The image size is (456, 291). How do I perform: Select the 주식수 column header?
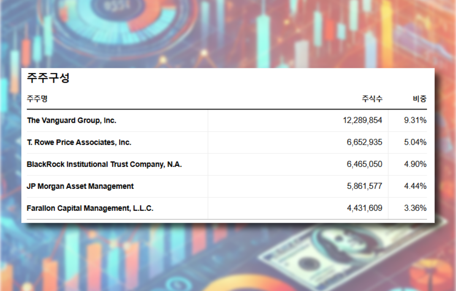pyautogui.click(x=372, y=99)
